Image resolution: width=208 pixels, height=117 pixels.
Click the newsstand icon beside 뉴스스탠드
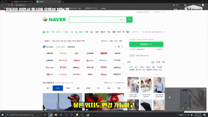pos(44,47)
